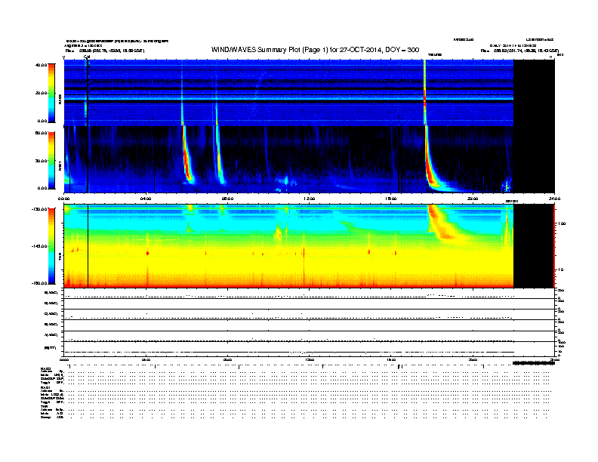This screenshot has height=462, width=598.
Task: Select the -130.00 scale label
Action: (39, 209)
